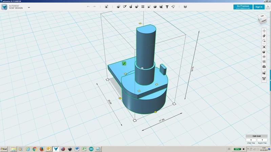The width and height of the screenshot is (271, 152).
Task: Open the Windows Start button
Action: pyautogui.click(x=4, y=149)
